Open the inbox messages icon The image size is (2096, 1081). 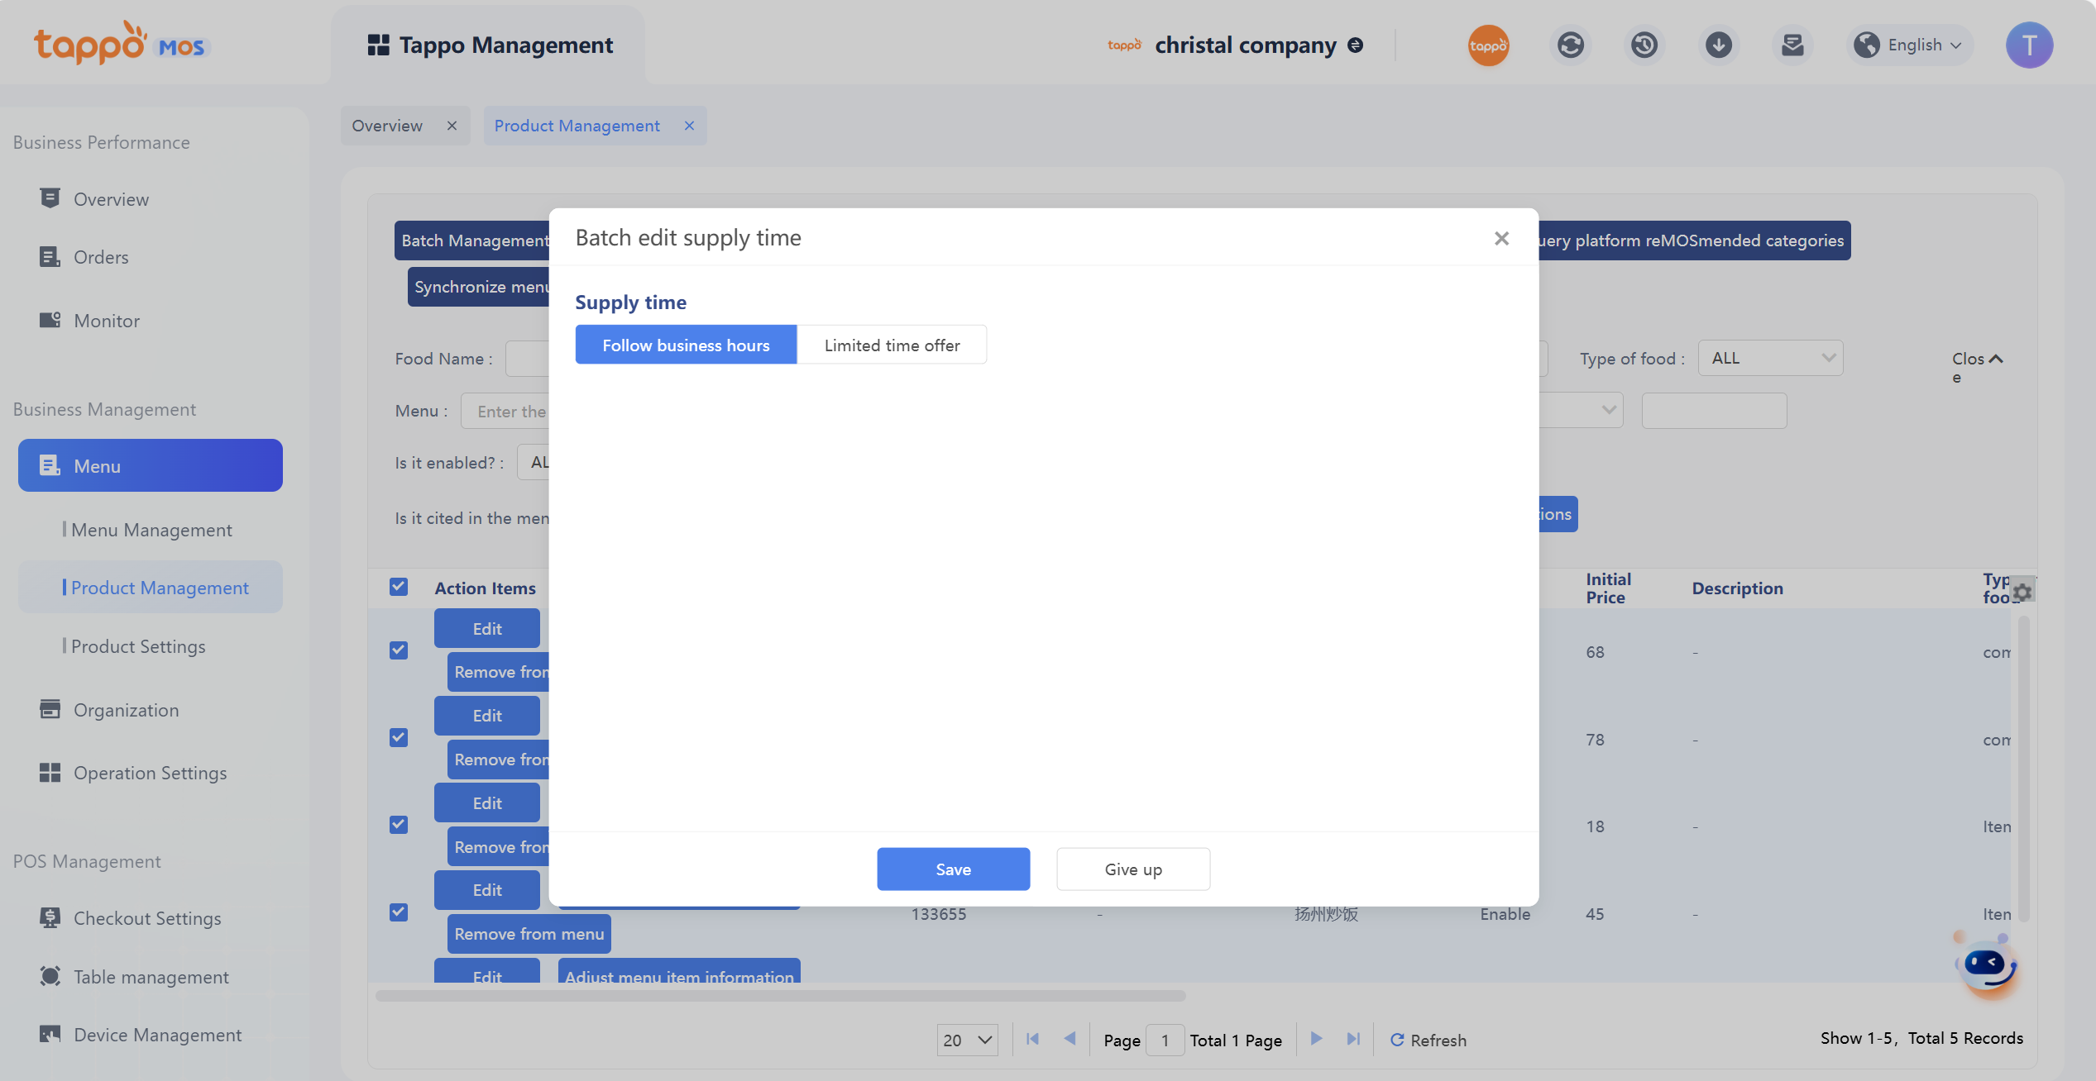click(1792, 45)
